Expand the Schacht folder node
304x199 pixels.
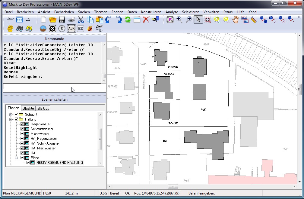pos(11,115)
